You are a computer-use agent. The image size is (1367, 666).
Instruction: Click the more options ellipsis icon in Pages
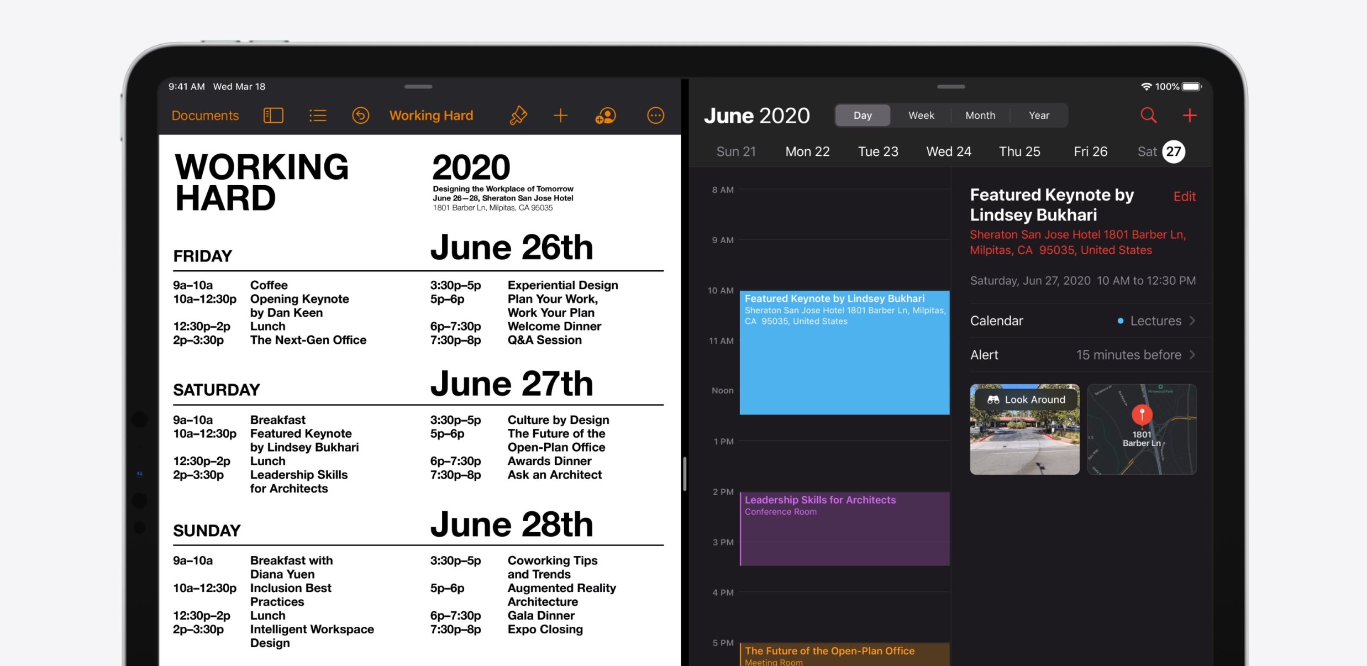(x=659, y=114)
